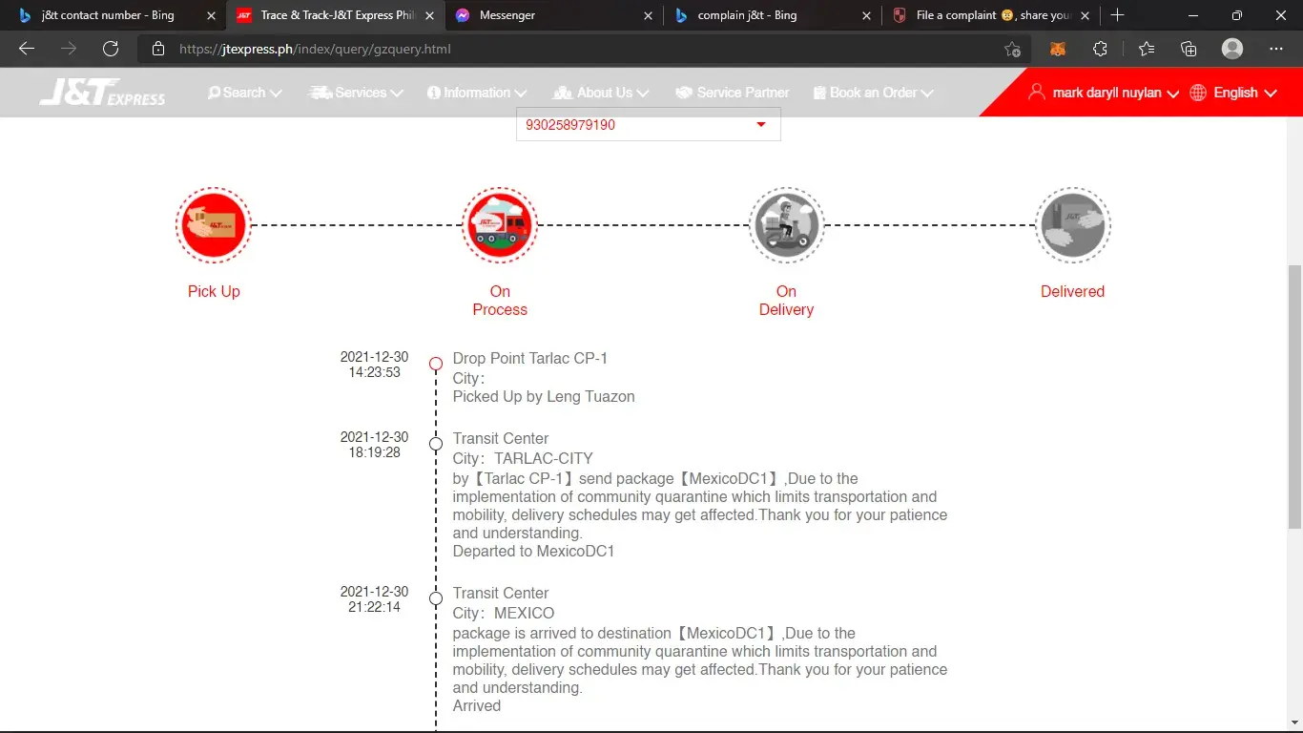This screenshot has height=733, width=1303.
Task: Click the Delivered stage label
Action: pos(1072,291)
